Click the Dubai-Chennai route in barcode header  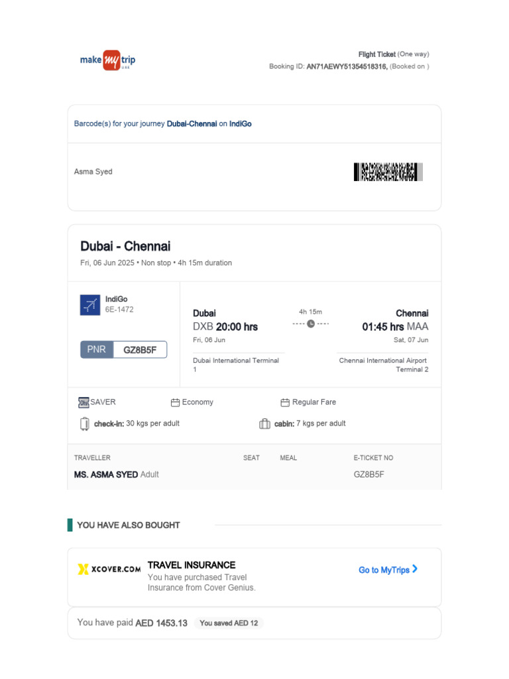pyautogui.click(x=192, y=124)
